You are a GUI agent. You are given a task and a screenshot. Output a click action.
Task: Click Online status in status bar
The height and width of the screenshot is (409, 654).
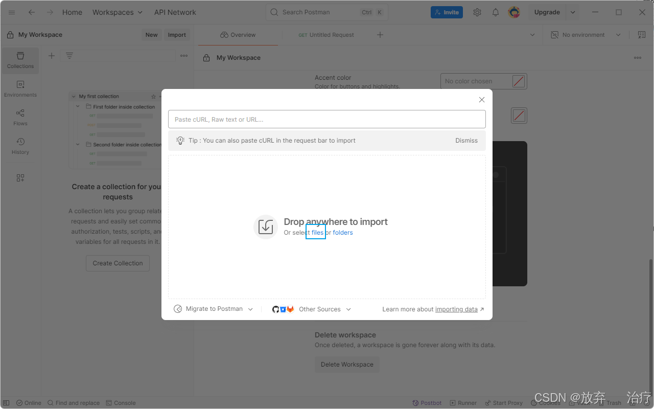click(29, 403)
